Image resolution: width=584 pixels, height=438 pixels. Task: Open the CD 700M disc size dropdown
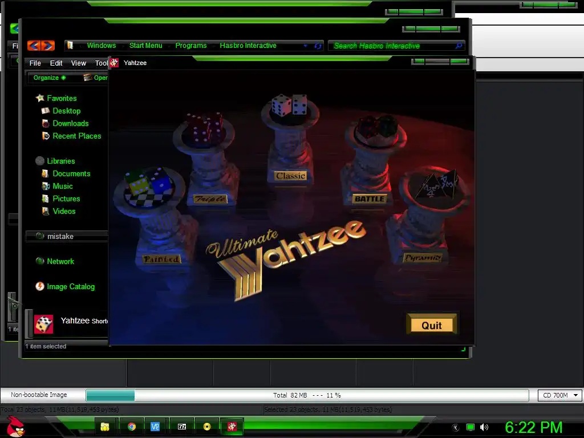click(x=559, y=395)
